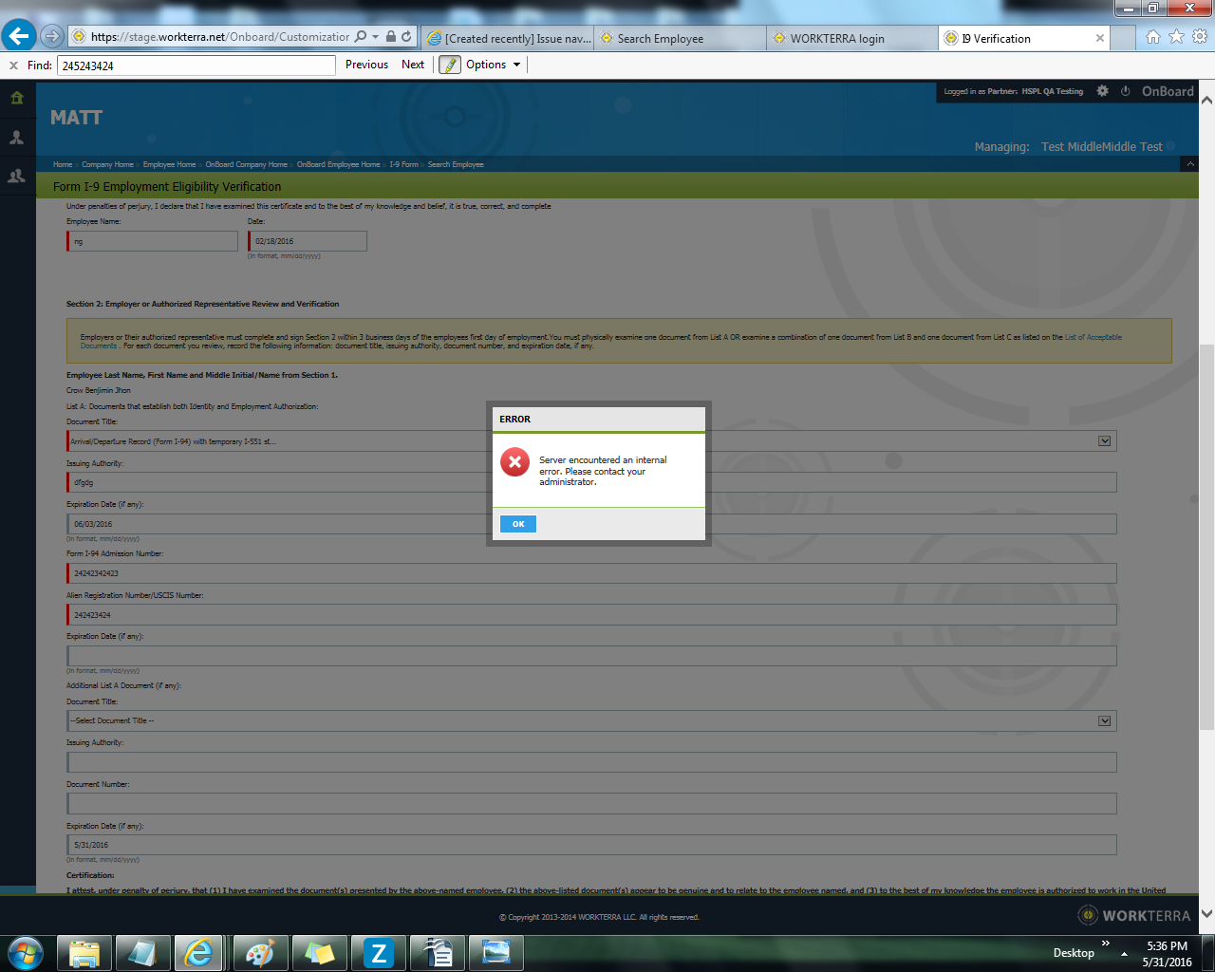The height and width of the screenshot is (972, 1215).
Task: Click the power logout icon in the header
Action: [x=1126, y=91]
